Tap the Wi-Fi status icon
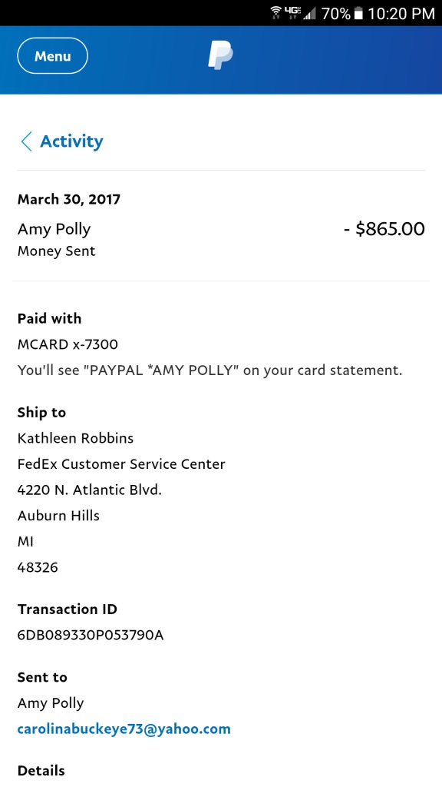Screen dimensions: 442x787 pos(275,12)
